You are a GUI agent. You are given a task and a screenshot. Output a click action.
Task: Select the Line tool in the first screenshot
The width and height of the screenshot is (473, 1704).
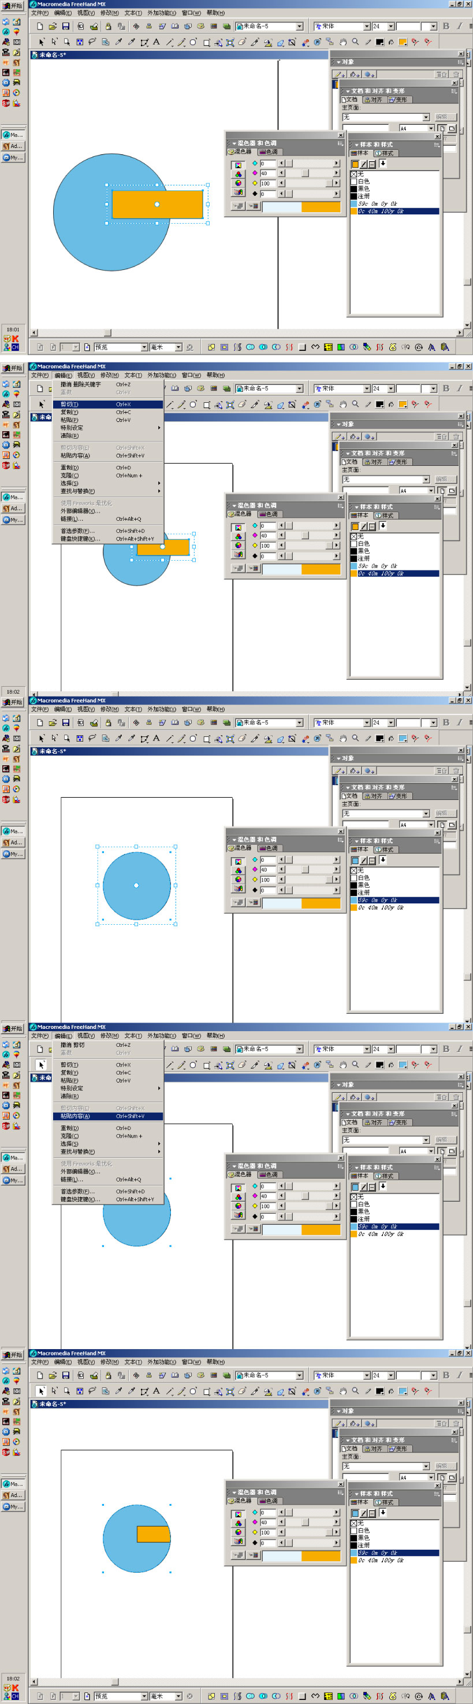click(169, 42)
